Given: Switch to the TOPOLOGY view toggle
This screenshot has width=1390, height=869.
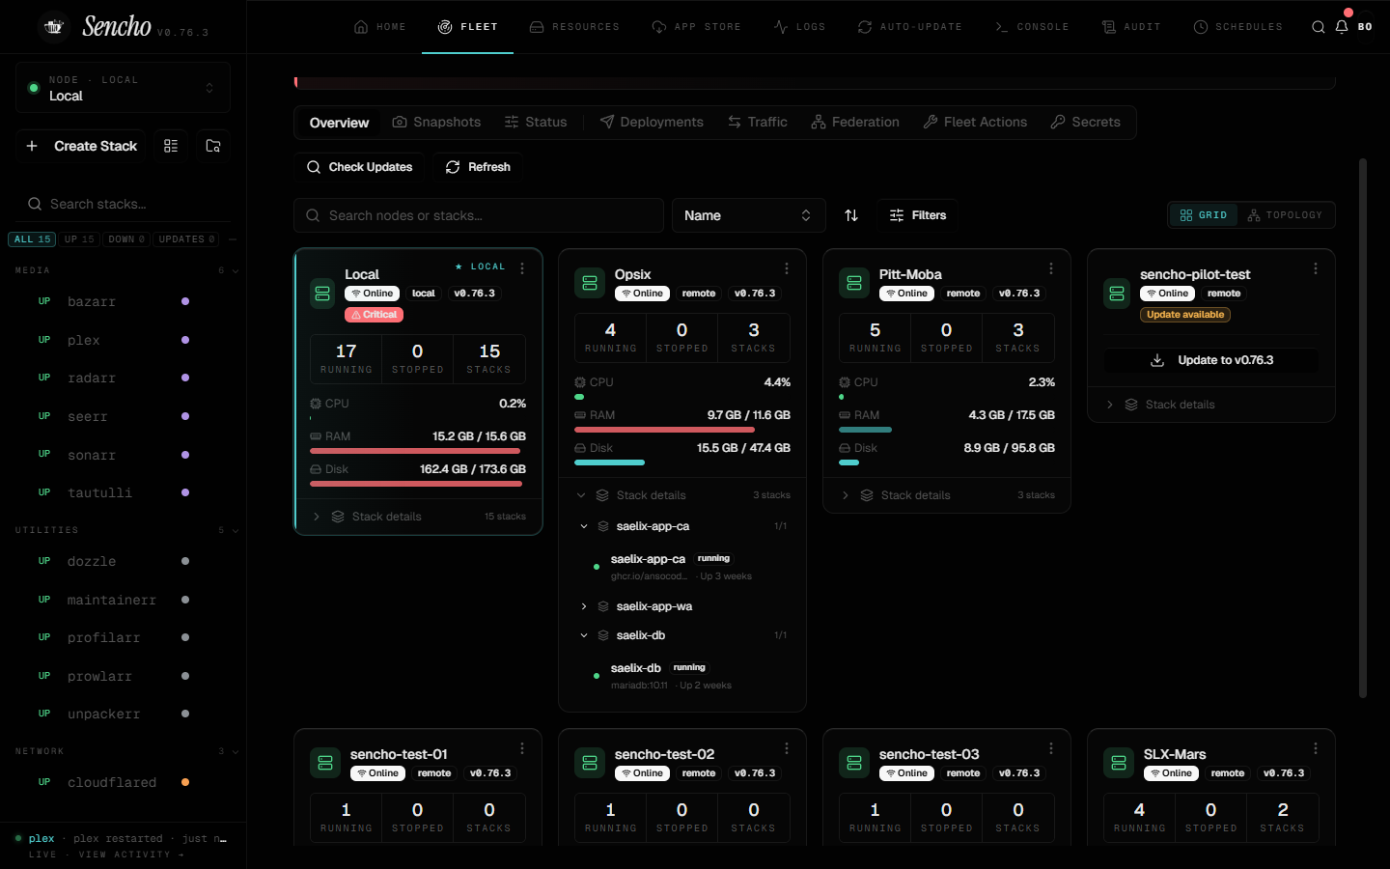Looking at the screenshot, I should pos(1285,215).
